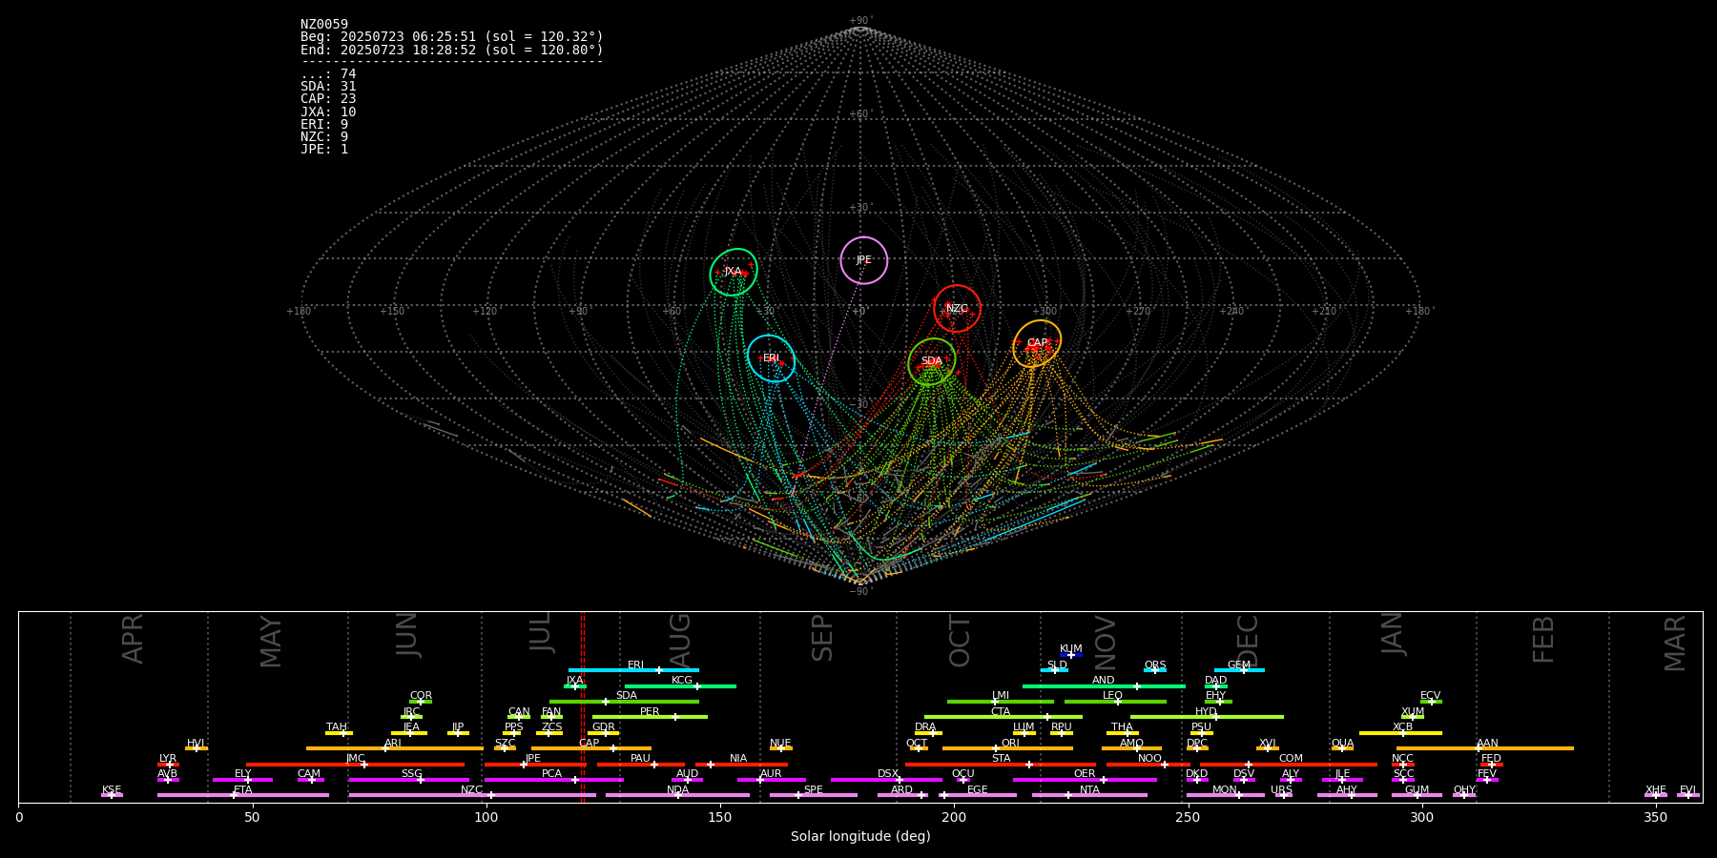The image size is (1717, 858).
Task: Click the URS shower bar in timeline
Action: pyautogui.click(x=1283, y=795)
